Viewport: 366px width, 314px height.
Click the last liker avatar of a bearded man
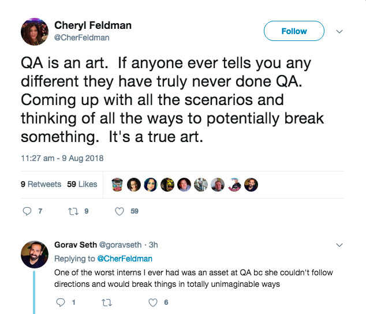(251, 185)
